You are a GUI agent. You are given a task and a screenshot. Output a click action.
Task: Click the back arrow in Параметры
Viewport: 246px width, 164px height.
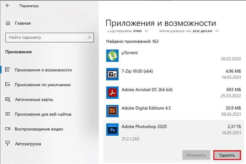click(8, 6)
